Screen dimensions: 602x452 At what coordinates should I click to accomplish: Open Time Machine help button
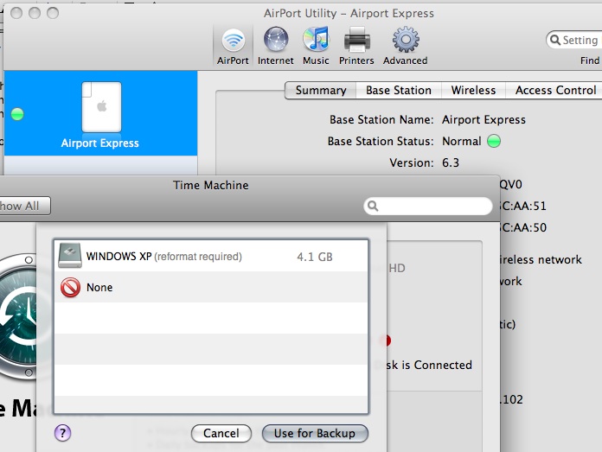point(62,433)
